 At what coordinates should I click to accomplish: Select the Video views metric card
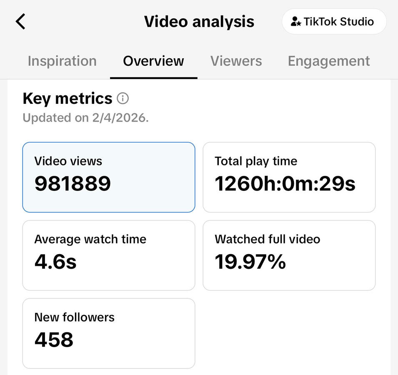click(x=108, y=177)
